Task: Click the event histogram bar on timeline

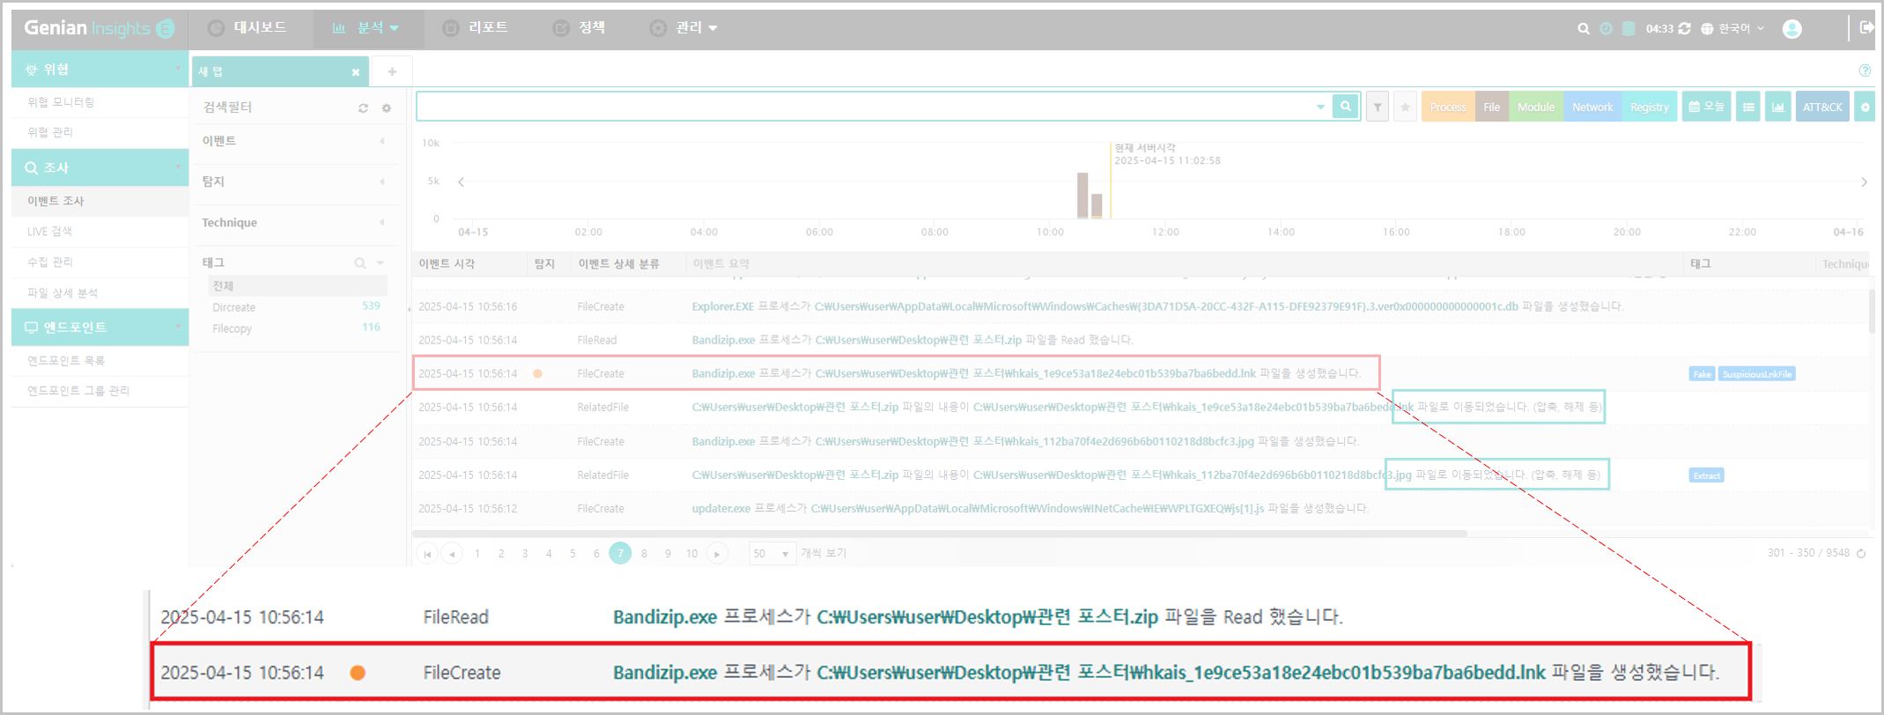Action: 1082,195
